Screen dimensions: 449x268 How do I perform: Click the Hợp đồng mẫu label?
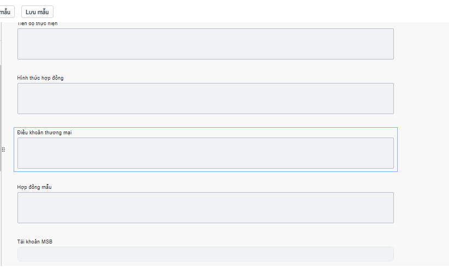tap(34, 187)
